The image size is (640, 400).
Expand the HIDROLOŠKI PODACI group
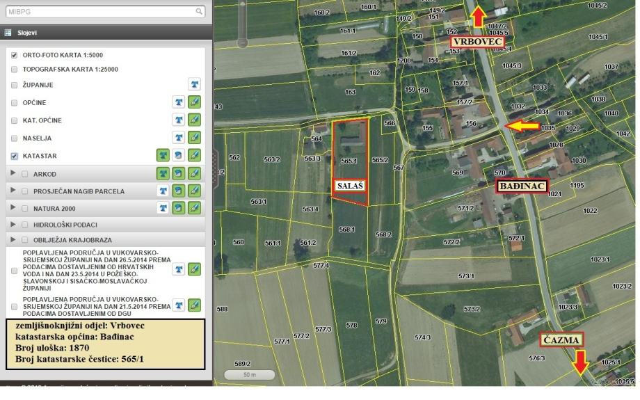point(13,224)
